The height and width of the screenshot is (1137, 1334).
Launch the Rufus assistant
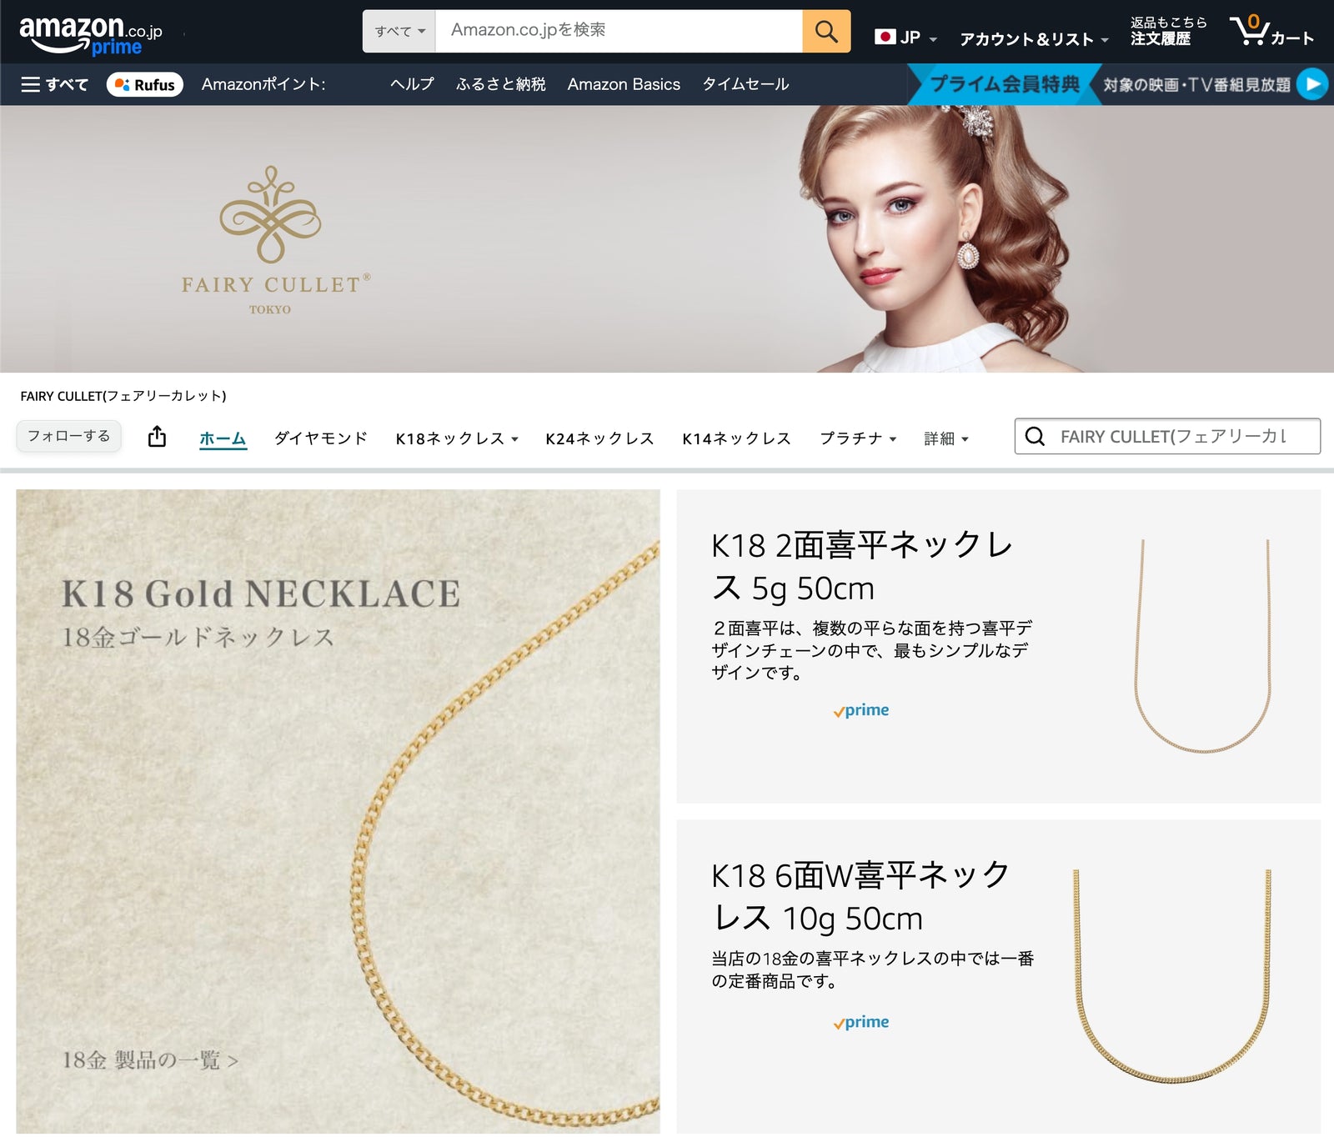(x=145, y=84)
